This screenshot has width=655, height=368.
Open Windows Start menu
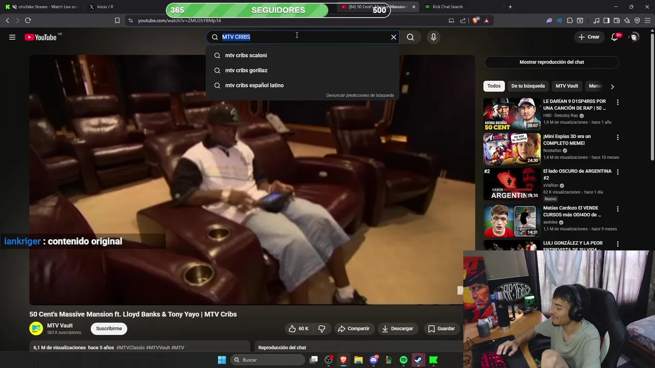pyautogui.click(x=222, y=360)
